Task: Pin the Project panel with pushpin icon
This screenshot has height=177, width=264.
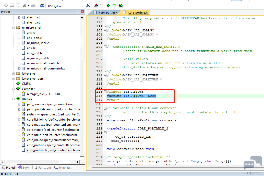Action: [78, 11]
